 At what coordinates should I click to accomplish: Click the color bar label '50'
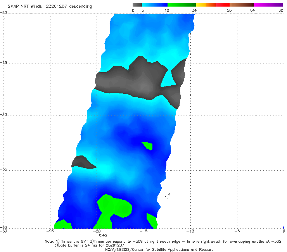tap(229, 10)
